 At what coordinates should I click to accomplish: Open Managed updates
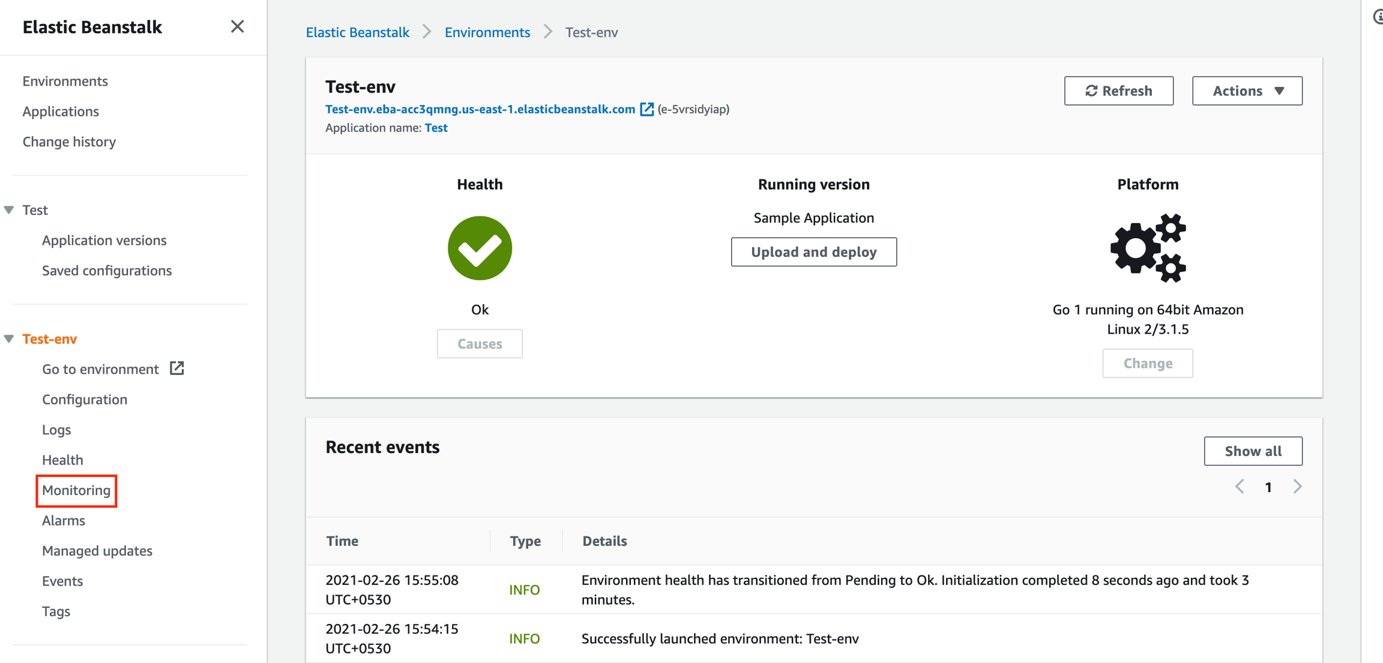click(97, 551)
